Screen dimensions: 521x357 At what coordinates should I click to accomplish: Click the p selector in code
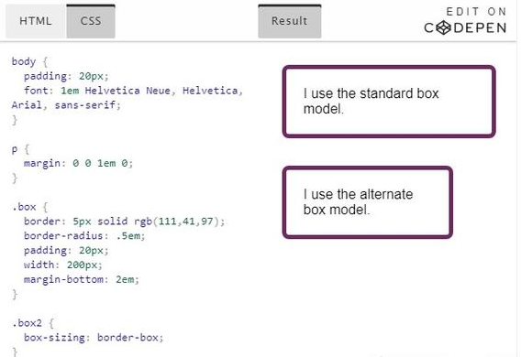pyautogui.click(x=15, y=149)
